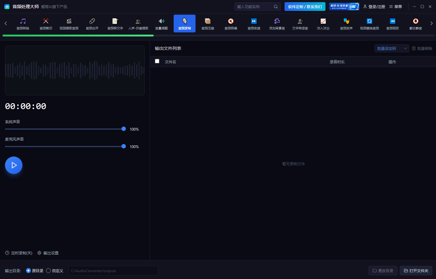
Task: Open the 音频转换 audio convert tool
Action: [23, 24]
